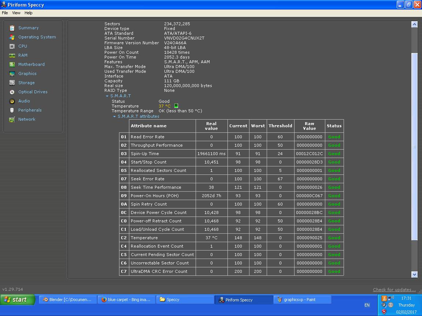Image resolution: width=422 pixels, height=316 pixels.
Task: Click the Operating System Windows flag icon
Action: click(12, 37)
